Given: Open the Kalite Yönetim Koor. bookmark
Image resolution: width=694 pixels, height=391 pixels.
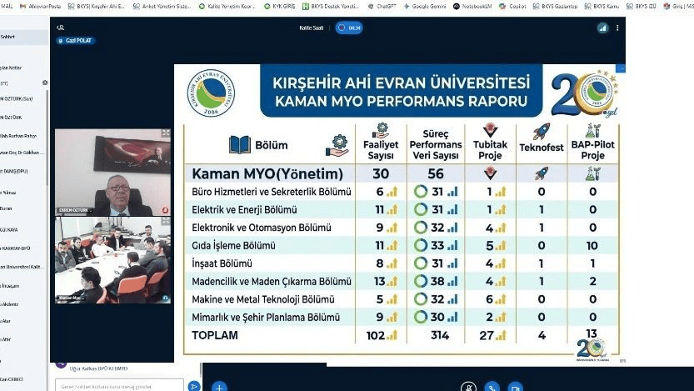Looking at the screenshot, I should (x=227, y=6).
